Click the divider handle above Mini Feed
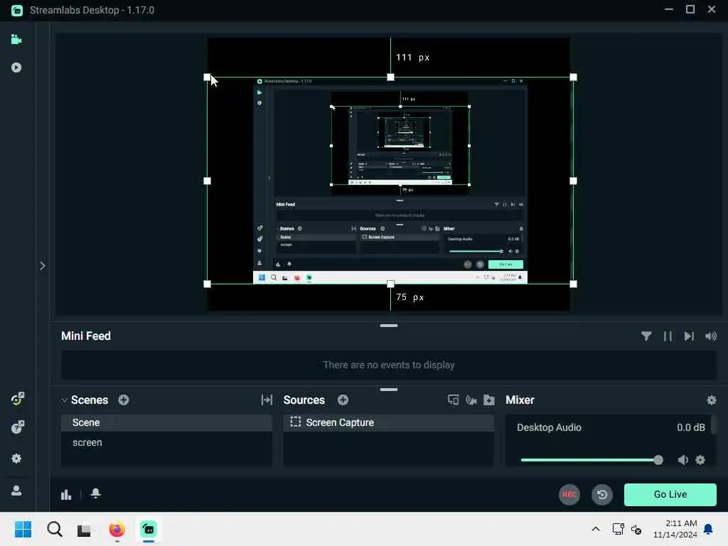This screenshot has width=728, height=546. click(x=389, y=326)
